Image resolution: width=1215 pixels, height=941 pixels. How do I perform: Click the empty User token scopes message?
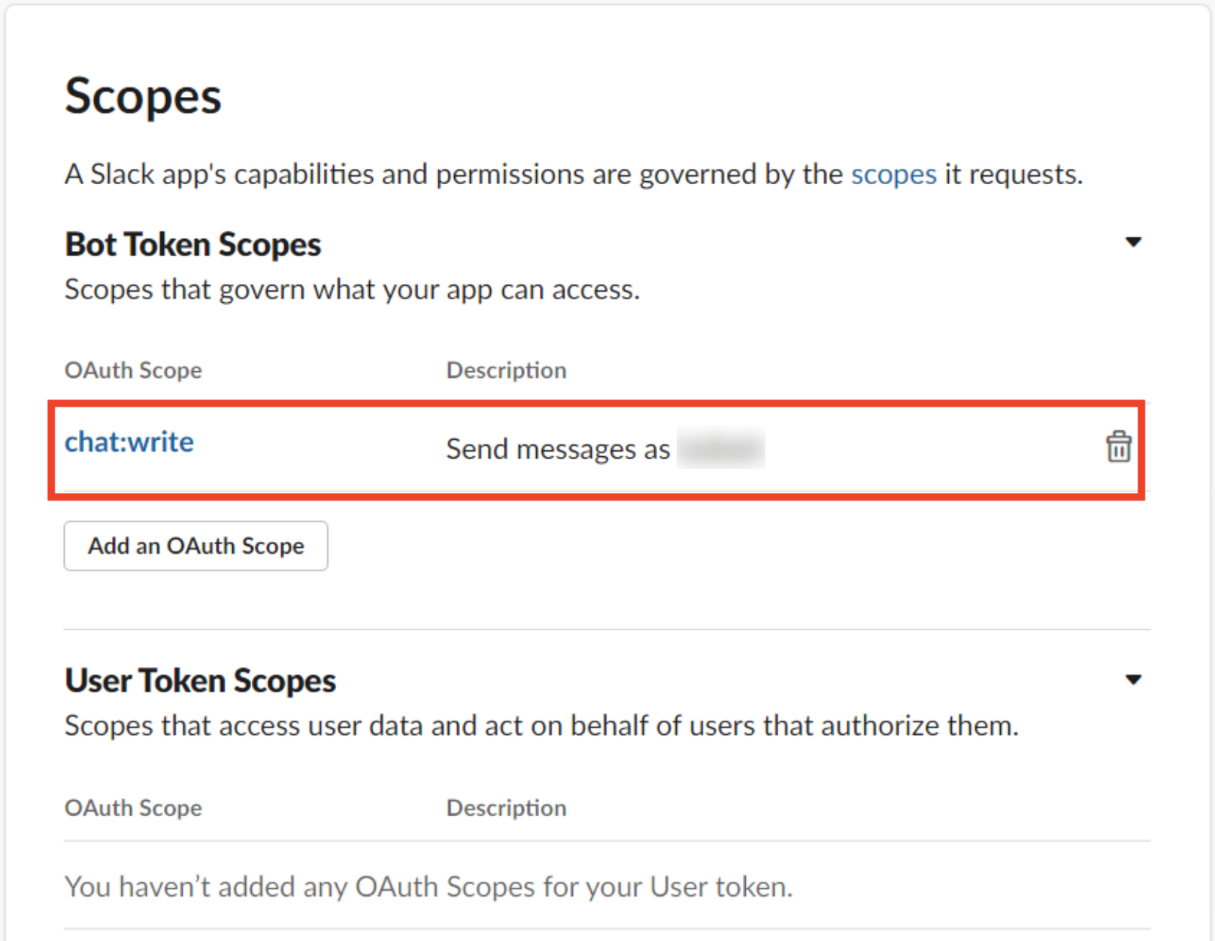(x=429, y=887)
